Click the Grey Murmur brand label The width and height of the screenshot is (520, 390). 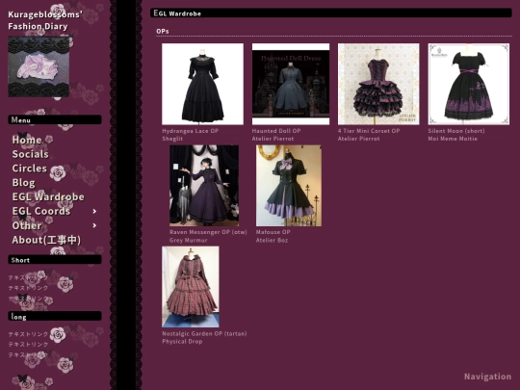188,240
